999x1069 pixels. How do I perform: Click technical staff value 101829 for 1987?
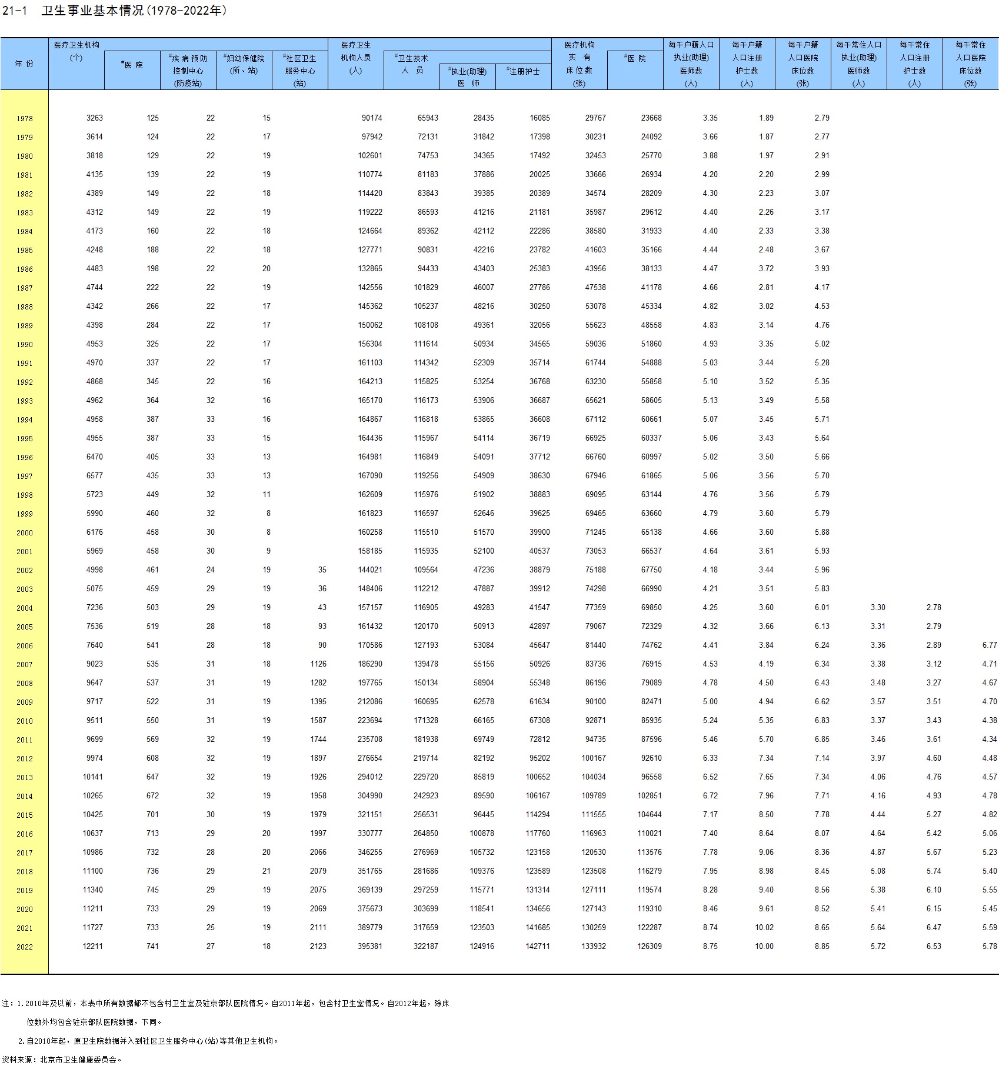click(x=426, y=288)
